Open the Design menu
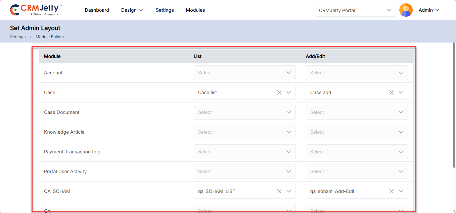 (132, 10)
